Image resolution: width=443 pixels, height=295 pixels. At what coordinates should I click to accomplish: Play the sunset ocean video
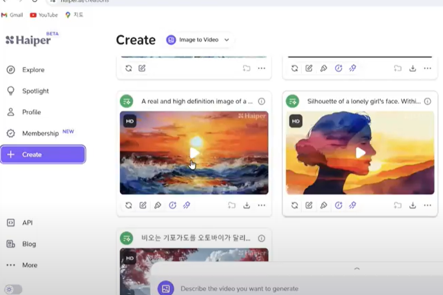(x=194, y=153)
